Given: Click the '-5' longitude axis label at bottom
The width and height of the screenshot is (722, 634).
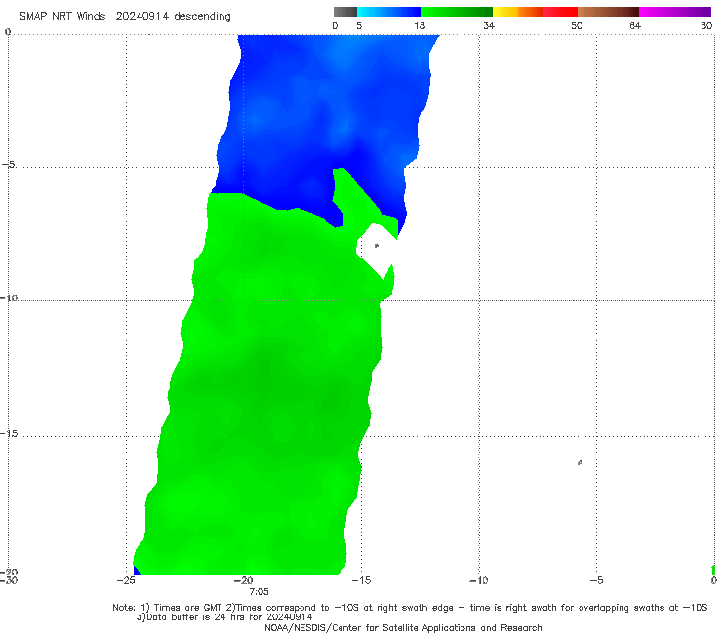Looking at the screenshot, I should tap(596, 580).
